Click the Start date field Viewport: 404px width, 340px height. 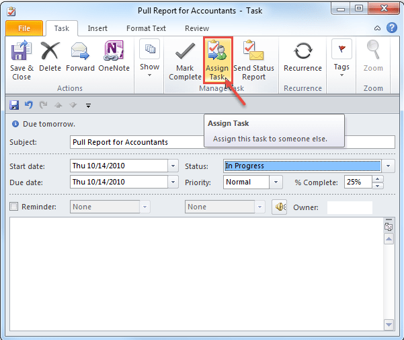point(119,166)
